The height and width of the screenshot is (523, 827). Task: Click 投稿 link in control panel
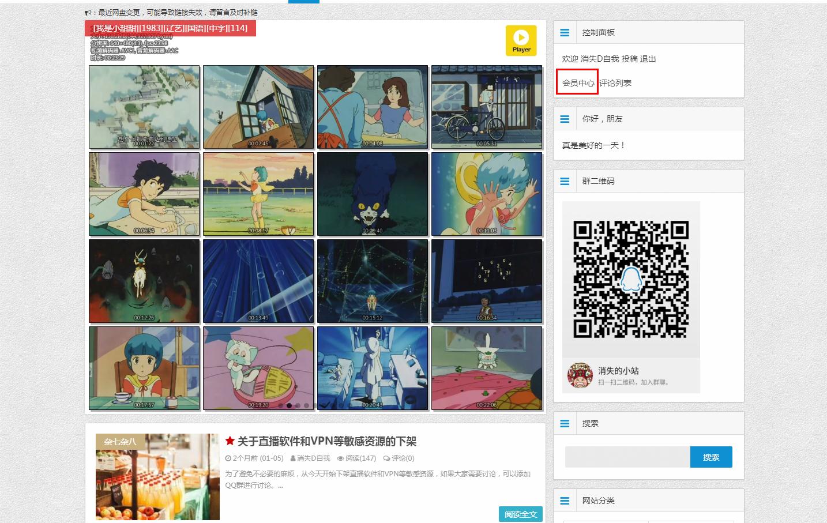[629, 59]
